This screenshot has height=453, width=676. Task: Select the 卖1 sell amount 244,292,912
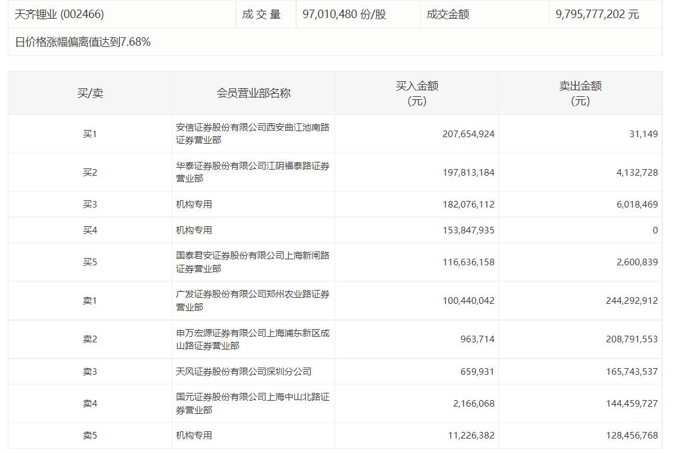(632, 301)
